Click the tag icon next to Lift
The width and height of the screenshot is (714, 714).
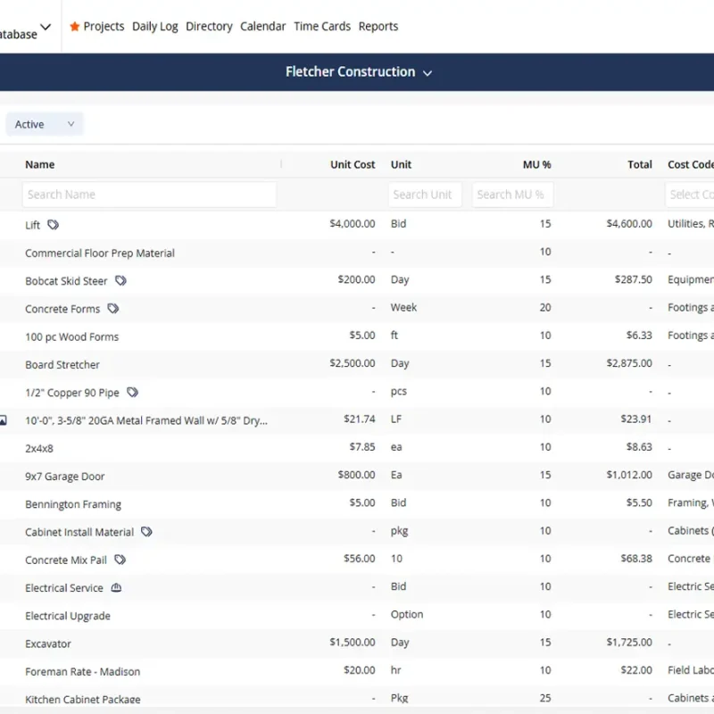pos(54,225)
